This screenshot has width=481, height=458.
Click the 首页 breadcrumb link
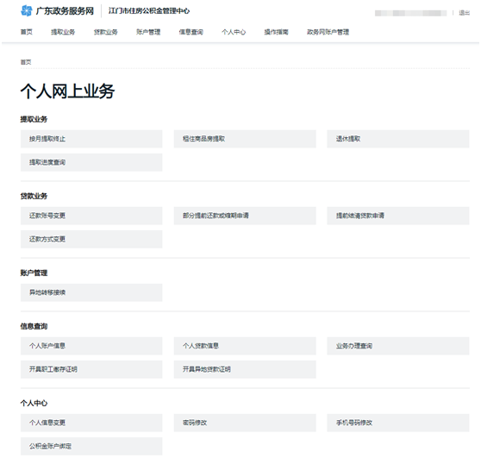26,62
